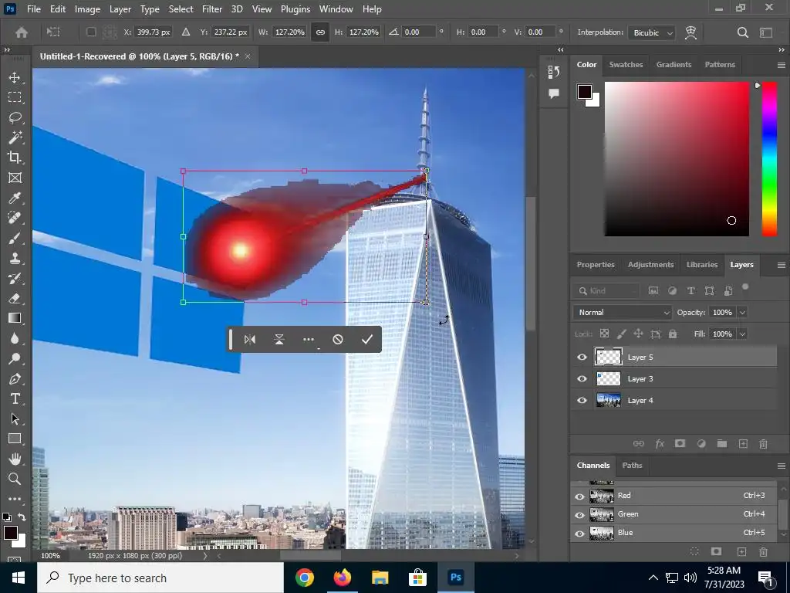Select the Spot Healing Brush tool
This screenshot has width=790, height=593.
click(15, 218)
